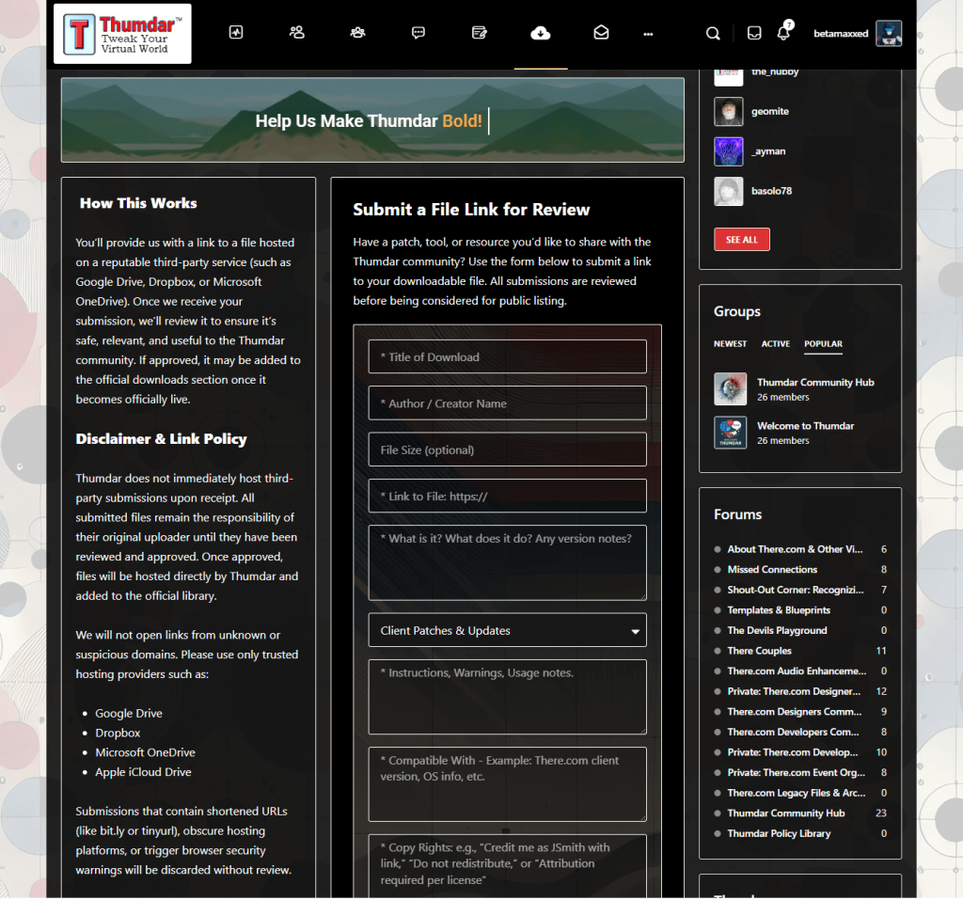Click the 'Google Drive' list item text
Viewport: 963px width, 900px height.
[128, 713]
